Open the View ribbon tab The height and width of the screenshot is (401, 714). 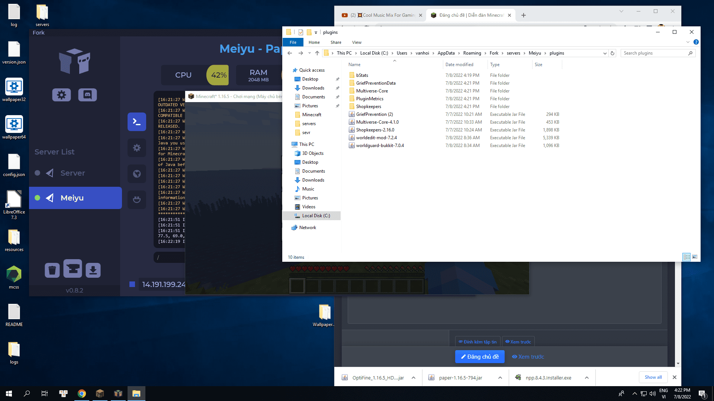(356, 42)
